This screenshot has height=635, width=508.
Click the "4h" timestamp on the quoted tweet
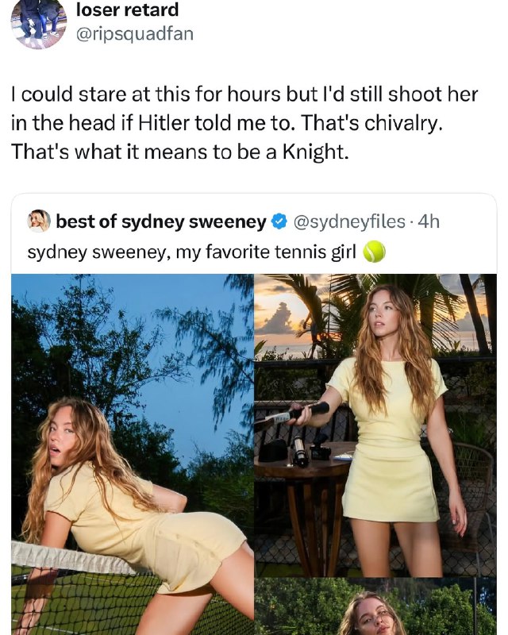(x=428, y=221)
